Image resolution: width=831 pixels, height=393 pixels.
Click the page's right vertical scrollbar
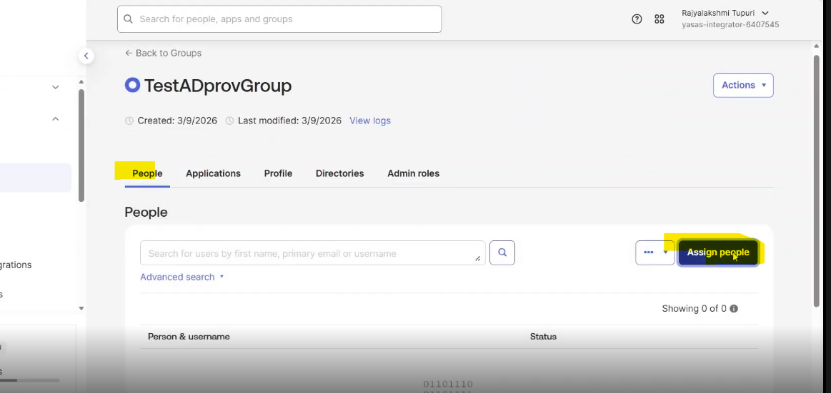(x=817, y=178)
